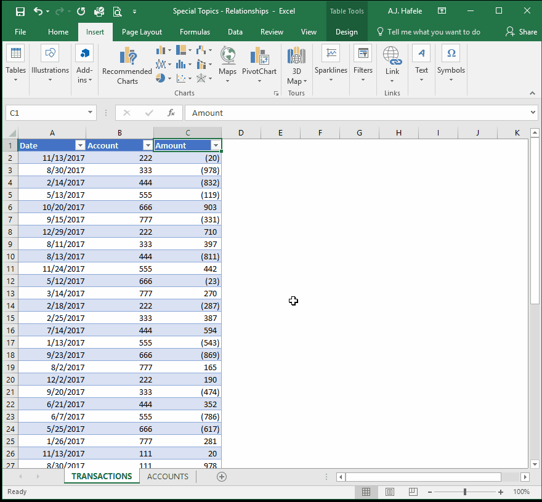Open the Add-ins ribbon group

[84, 64]
